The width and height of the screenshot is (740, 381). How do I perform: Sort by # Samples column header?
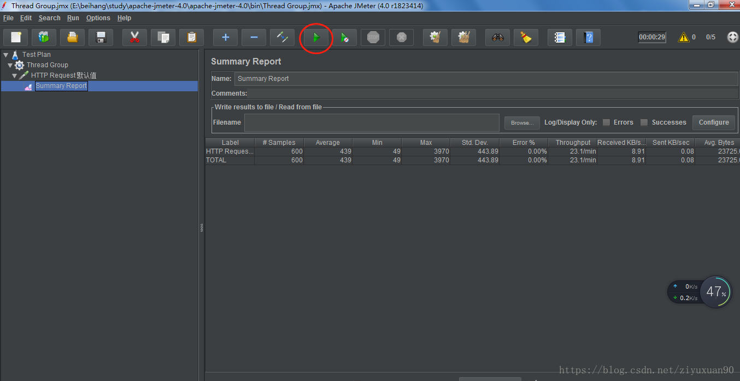[x=279, y=143]
